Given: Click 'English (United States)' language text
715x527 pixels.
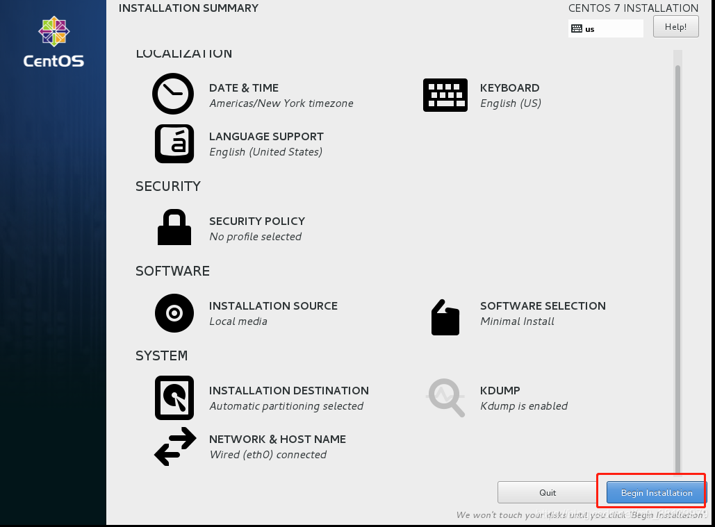Looking at the screenshot, I should [265, 152].
